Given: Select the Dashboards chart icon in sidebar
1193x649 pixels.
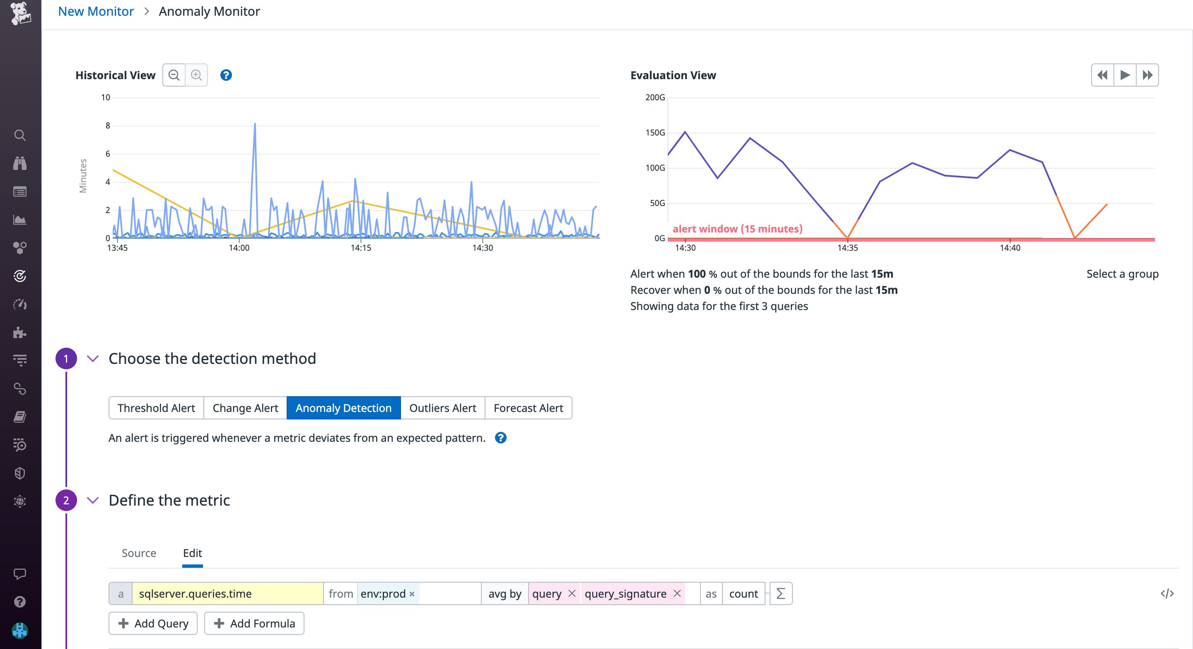Looking at the screenshot, I should [20, 219].
